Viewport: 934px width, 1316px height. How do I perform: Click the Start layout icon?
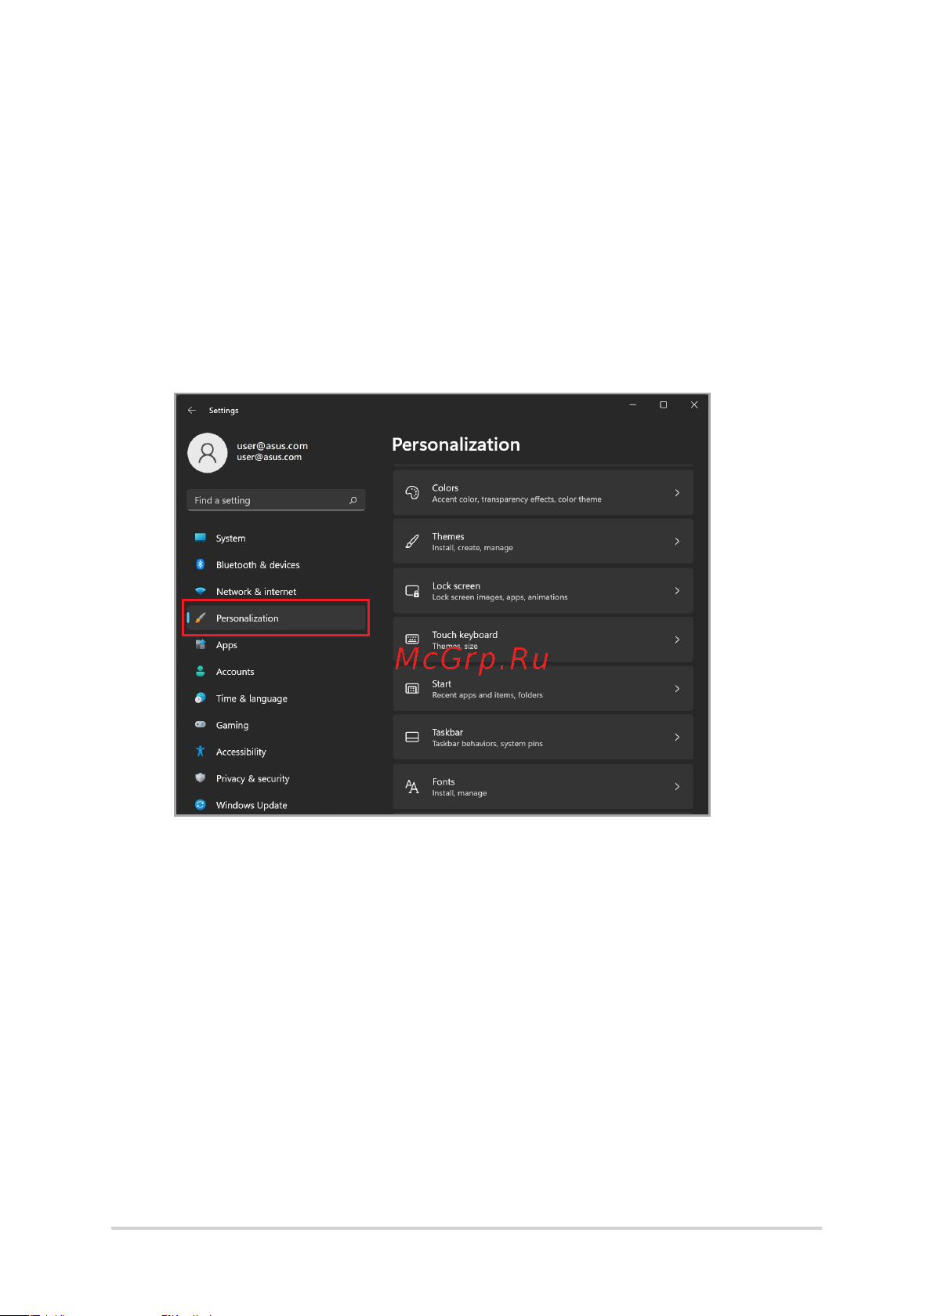412,688
